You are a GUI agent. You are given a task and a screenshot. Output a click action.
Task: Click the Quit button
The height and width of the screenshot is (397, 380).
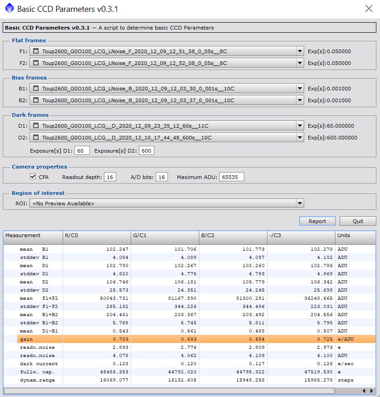pos(358,221)
